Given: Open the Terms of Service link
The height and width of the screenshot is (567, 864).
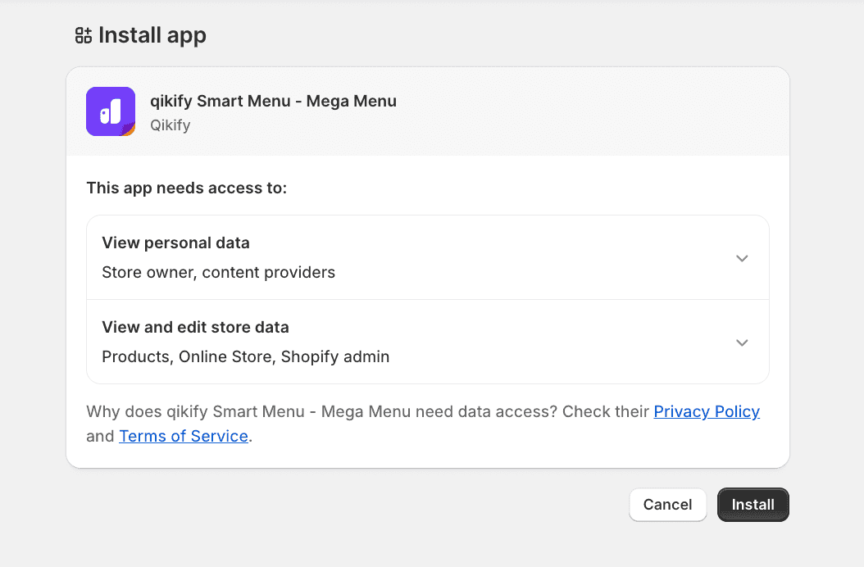Looking at the screenshot, I should click(x=184, y=436).
